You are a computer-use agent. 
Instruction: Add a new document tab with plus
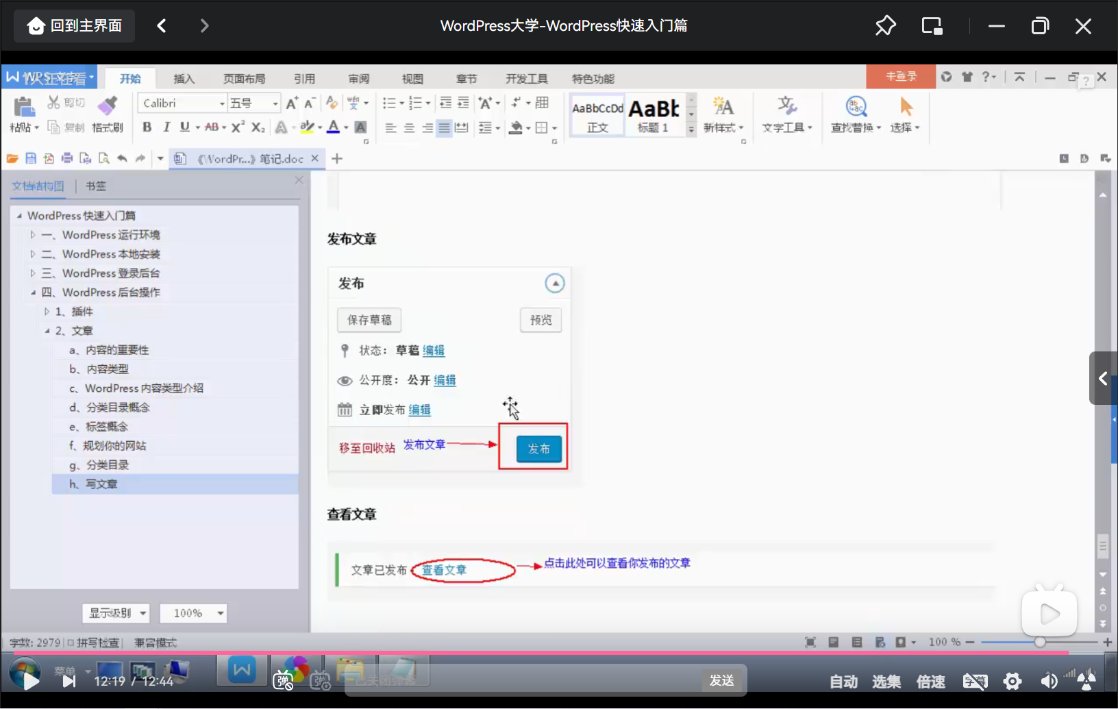click(x=337, y=159)
